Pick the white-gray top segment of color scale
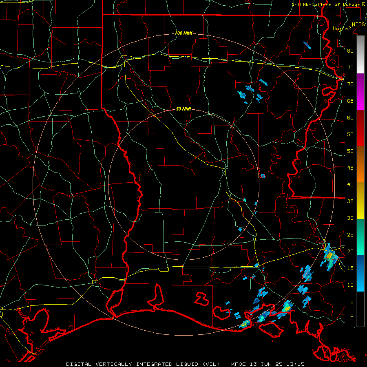The image size is (367, 367). click(360, 55)
